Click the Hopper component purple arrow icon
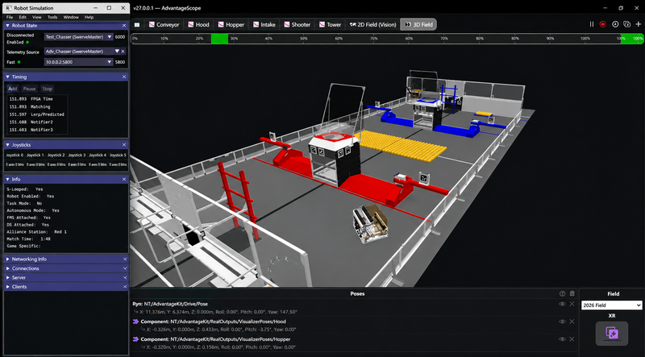This screenshot has height=357, width=645. (x=135, y=339)
